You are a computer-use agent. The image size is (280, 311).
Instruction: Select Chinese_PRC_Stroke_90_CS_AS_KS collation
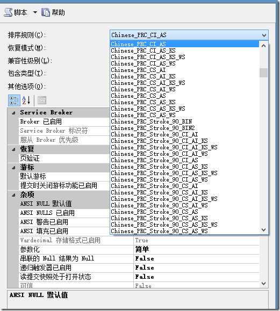[x=184, y=218]
